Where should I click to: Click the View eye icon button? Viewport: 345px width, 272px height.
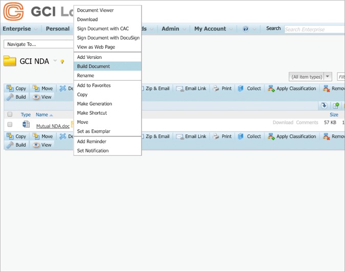point(36,97)
